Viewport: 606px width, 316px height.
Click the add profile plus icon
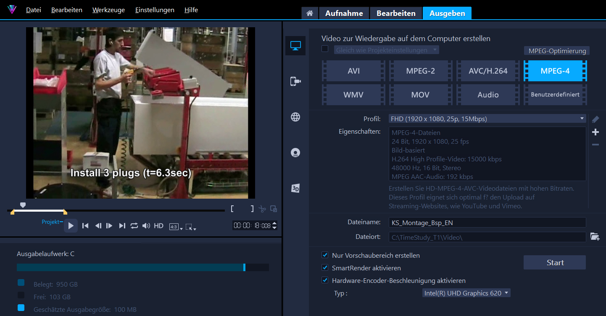[x=595, y=132]
